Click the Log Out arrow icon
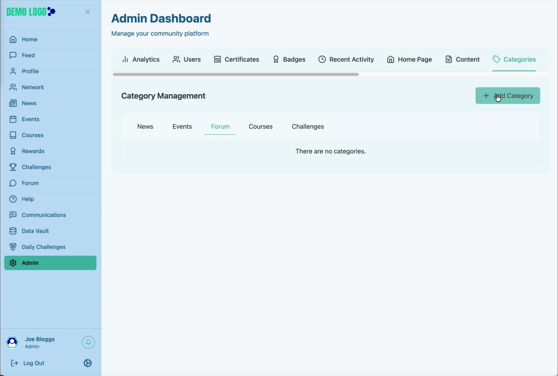This screenshot has height=376, width=558. pos(14,363)
